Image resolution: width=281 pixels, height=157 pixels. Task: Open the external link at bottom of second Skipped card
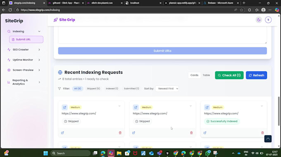[133, 133]
